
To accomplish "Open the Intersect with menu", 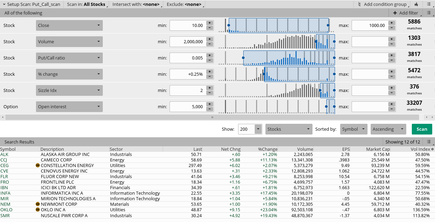I will click(x=137, y=4).
